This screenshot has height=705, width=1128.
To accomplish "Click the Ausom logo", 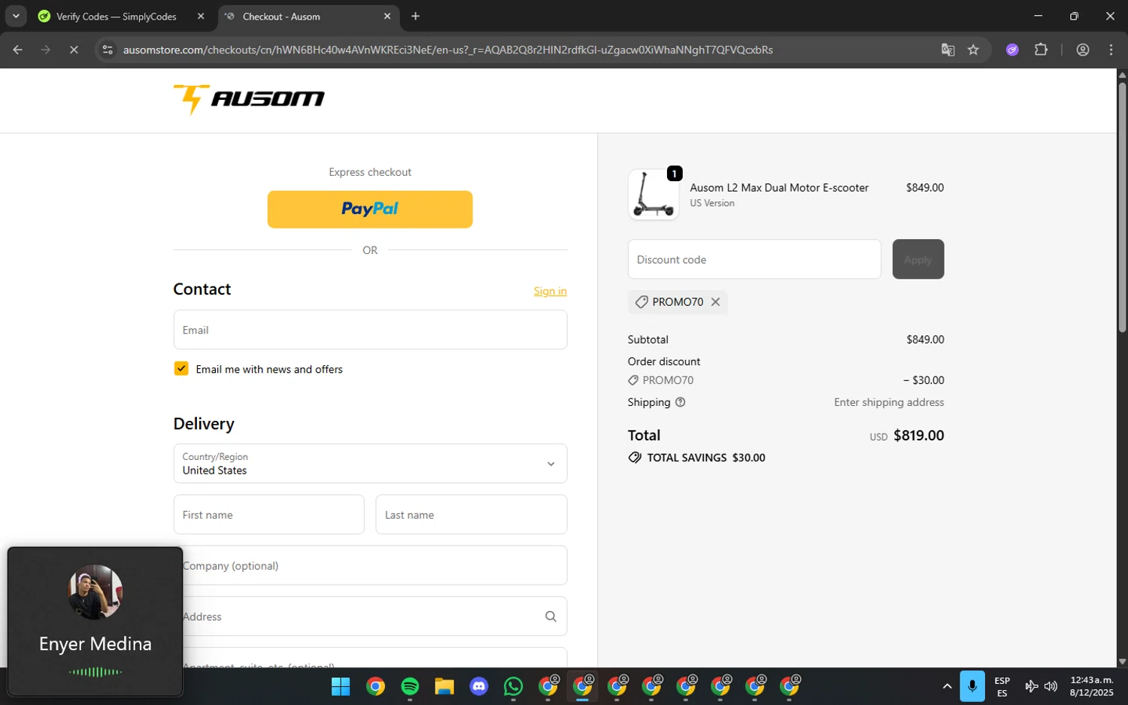I will (249, 99).
